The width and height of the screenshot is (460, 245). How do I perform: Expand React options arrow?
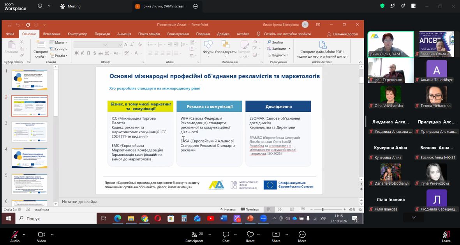click(259, 234)
